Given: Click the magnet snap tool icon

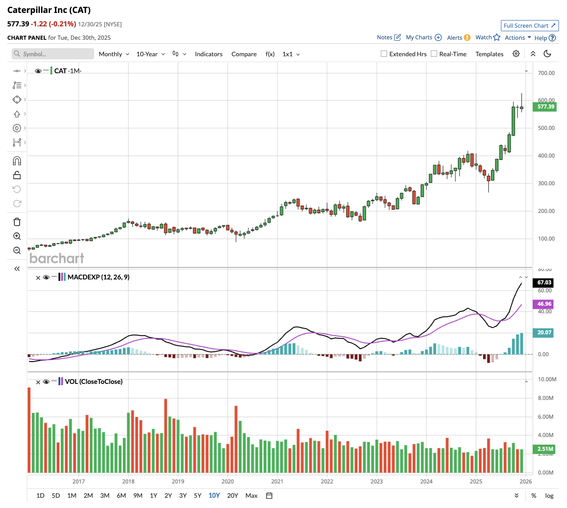Looking at the screenshot, I should tap(17, 161).
